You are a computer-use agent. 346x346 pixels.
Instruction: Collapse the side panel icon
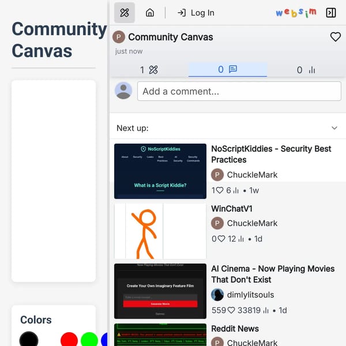[331, 13]
